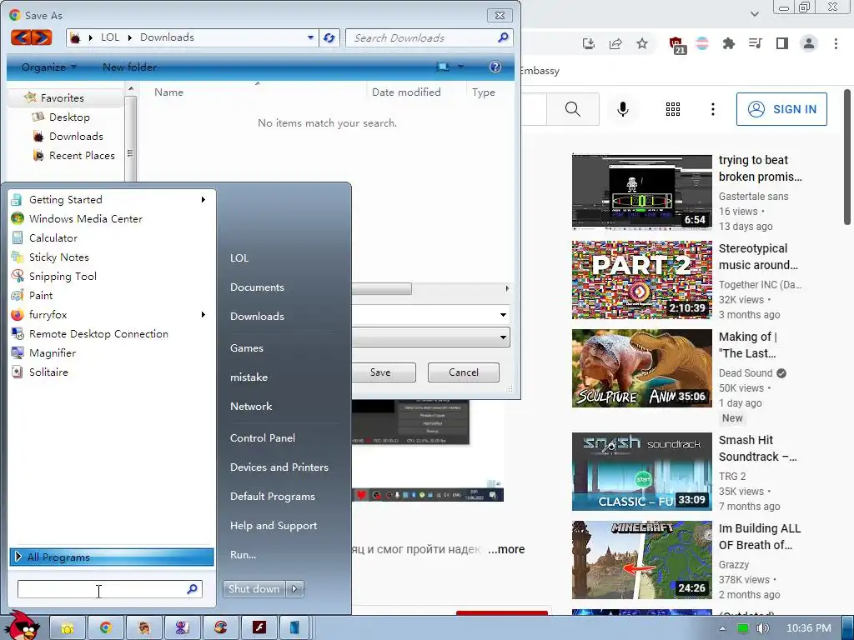Bookmark this page with the star icon
Image resolution: width=854 pixels, height=640 pixels.
[642, 43]
